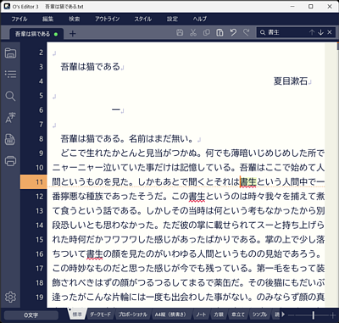Switch to シンプル style tab
This screenshot has height=323, width=339.
(259, 315)
